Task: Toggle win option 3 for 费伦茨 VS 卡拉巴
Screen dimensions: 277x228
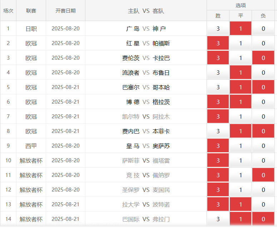Action: coord(218,58)
